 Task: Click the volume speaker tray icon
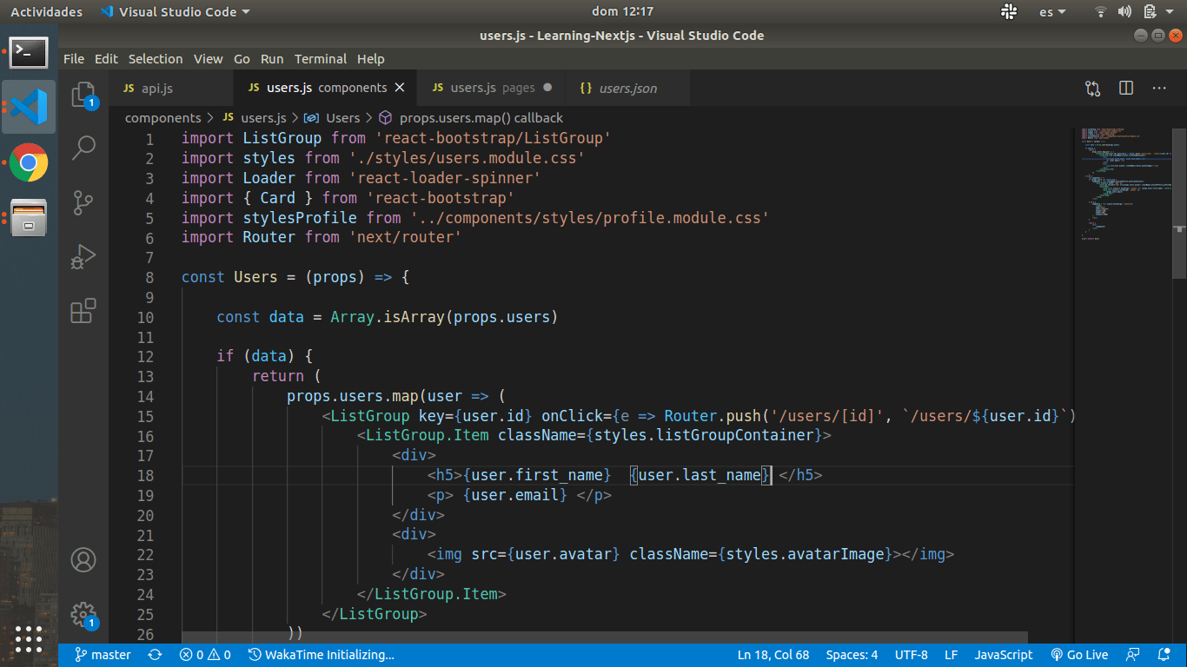coord(1124,11)
